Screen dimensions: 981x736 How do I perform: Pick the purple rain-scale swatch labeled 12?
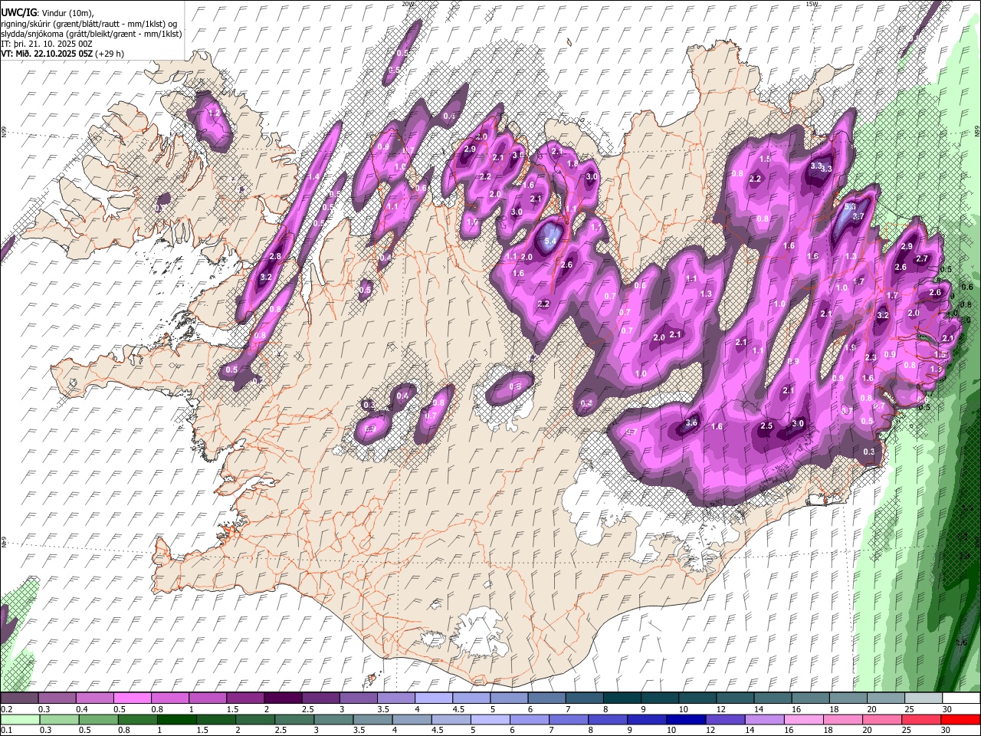point(725,719)
